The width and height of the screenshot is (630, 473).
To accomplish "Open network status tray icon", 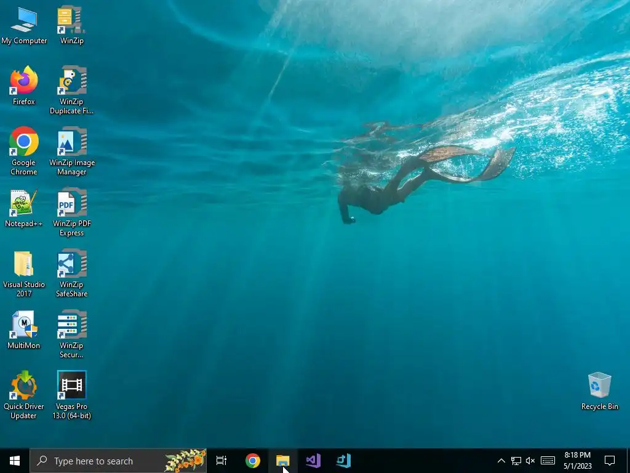I will pos(516,461).
